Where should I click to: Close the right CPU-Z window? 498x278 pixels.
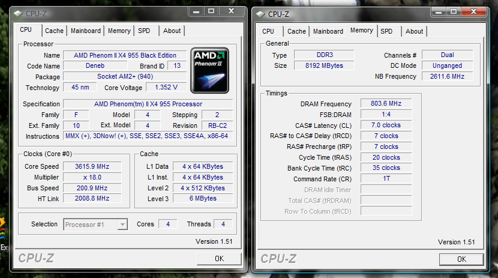473,12
